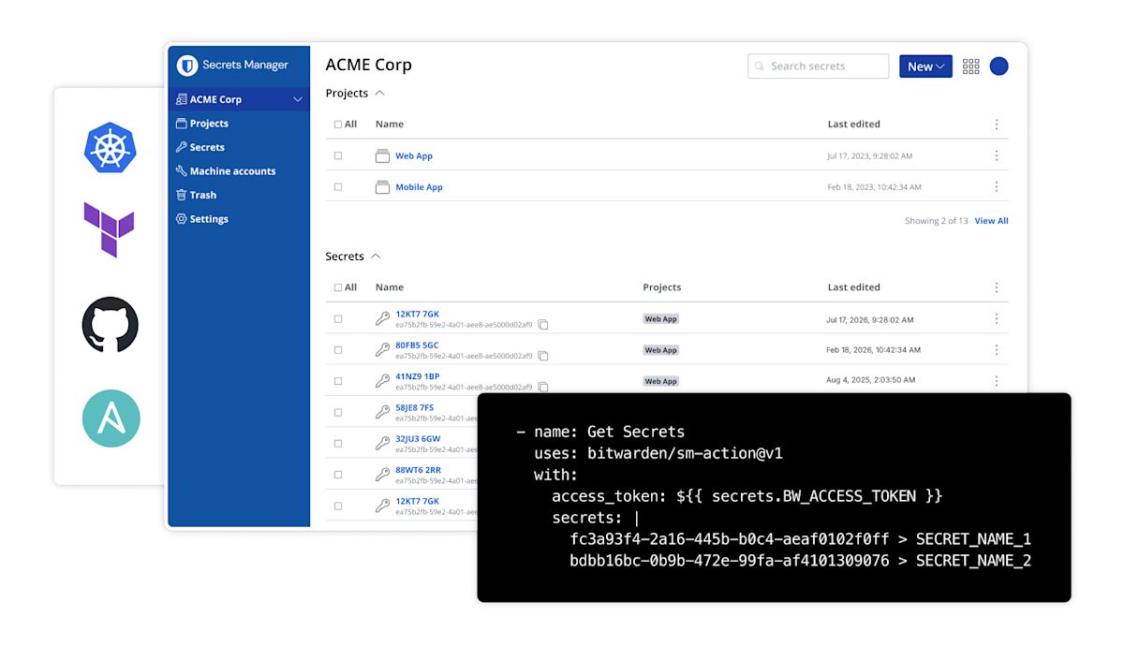The width and height of the screenshot is (1124, 646).
Task: Collapse the Secrets section
Action: click(x=377, y=256)
